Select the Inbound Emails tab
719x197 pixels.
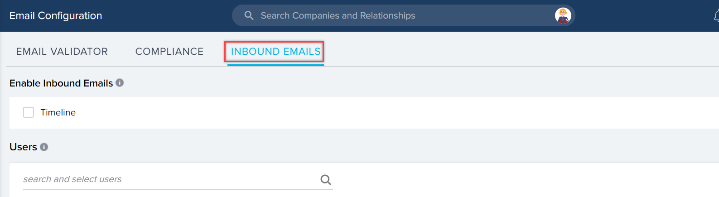point(275,52)
